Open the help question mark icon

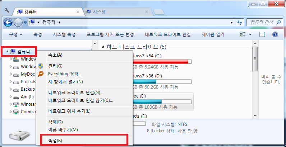point(275,34)
